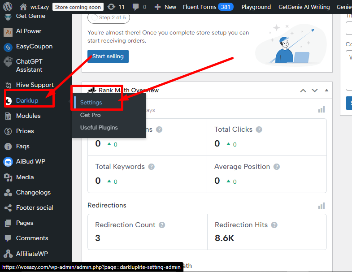Open Media in the sidebar

(x=25, y=177)
